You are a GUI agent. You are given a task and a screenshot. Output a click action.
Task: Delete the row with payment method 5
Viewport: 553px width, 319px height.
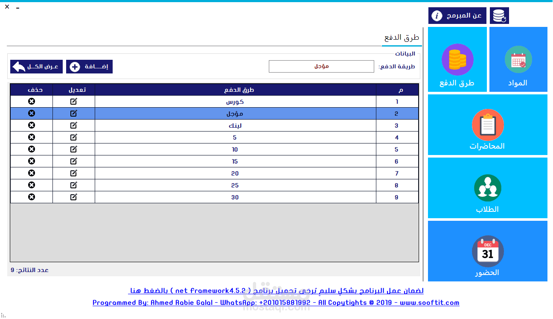32,138
